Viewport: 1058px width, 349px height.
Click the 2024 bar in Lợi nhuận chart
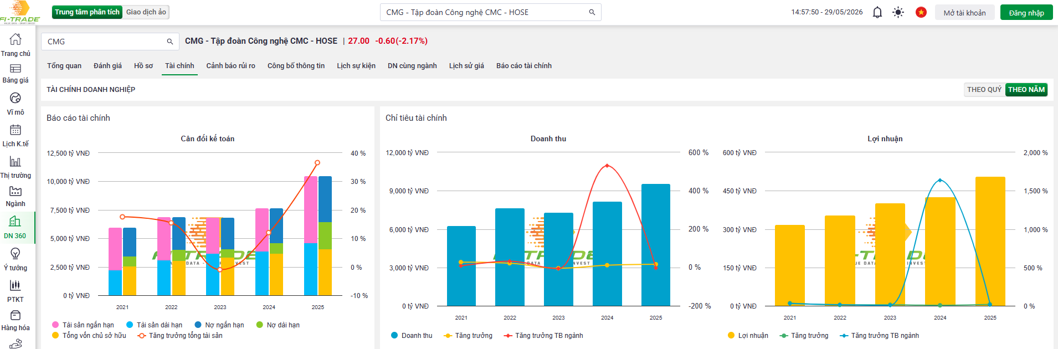click(x=940, y=252)
